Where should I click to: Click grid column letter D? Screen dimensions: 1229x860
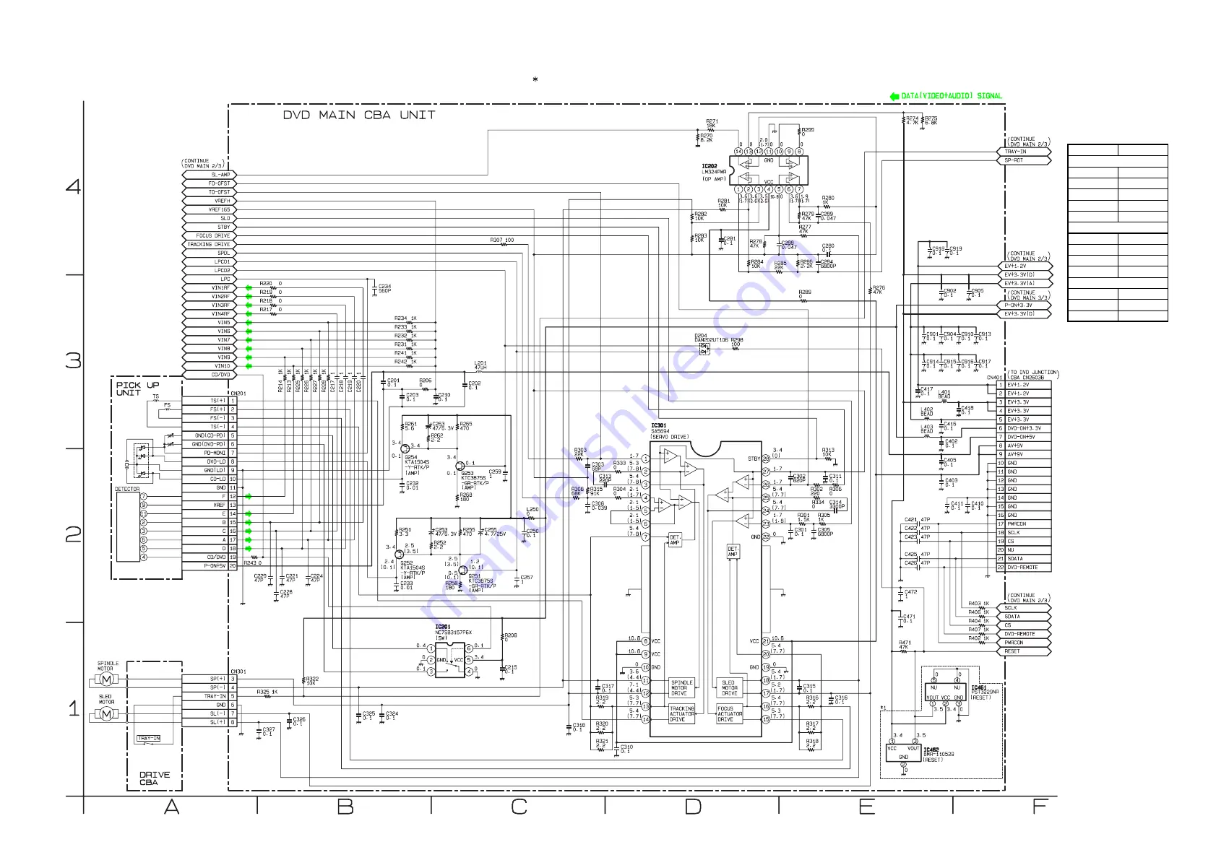tap(693, 807)
